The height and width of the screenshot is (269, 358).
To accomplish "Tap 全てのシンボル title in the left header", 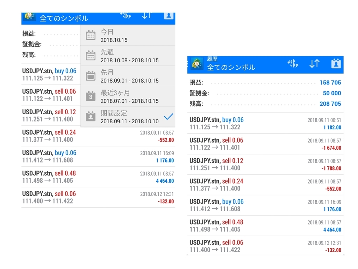I will click(x=64, y=18).
